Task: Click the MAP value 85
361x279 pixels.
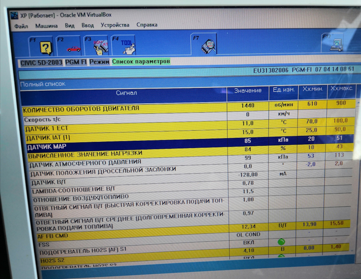Action: (248, 141)
